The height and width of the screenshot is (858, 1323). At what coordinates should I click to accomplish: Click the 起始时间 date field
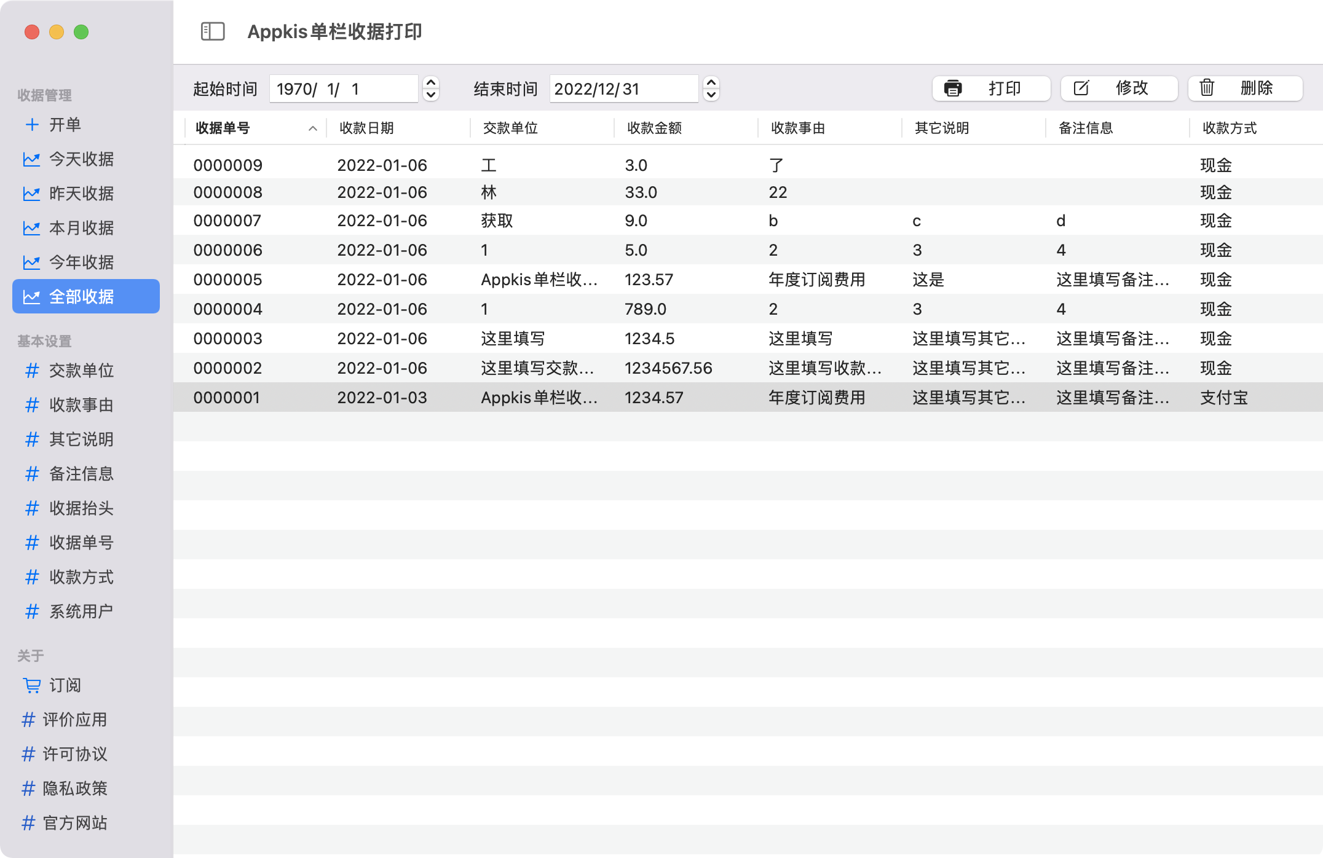click(344, 89)
